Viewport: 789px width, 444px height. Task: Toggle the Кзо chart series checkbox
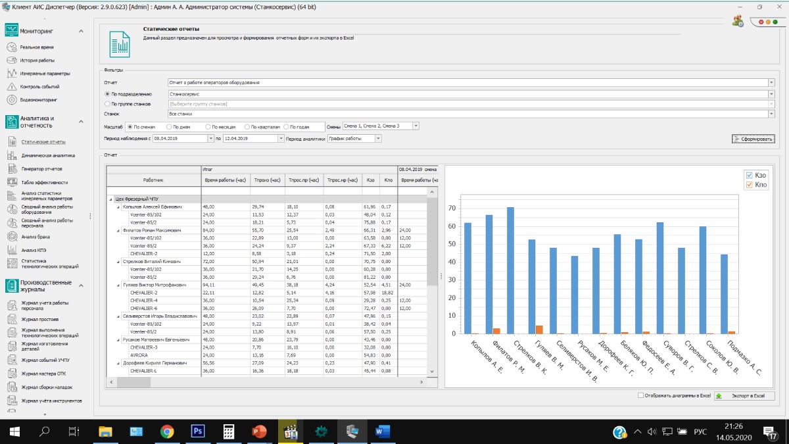(749, 175)
